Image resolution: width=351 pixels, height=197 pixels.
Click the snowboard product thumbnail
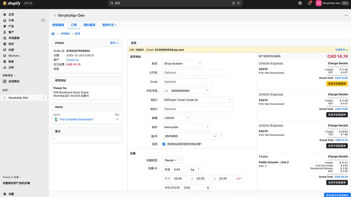click(x=56, y=119)
